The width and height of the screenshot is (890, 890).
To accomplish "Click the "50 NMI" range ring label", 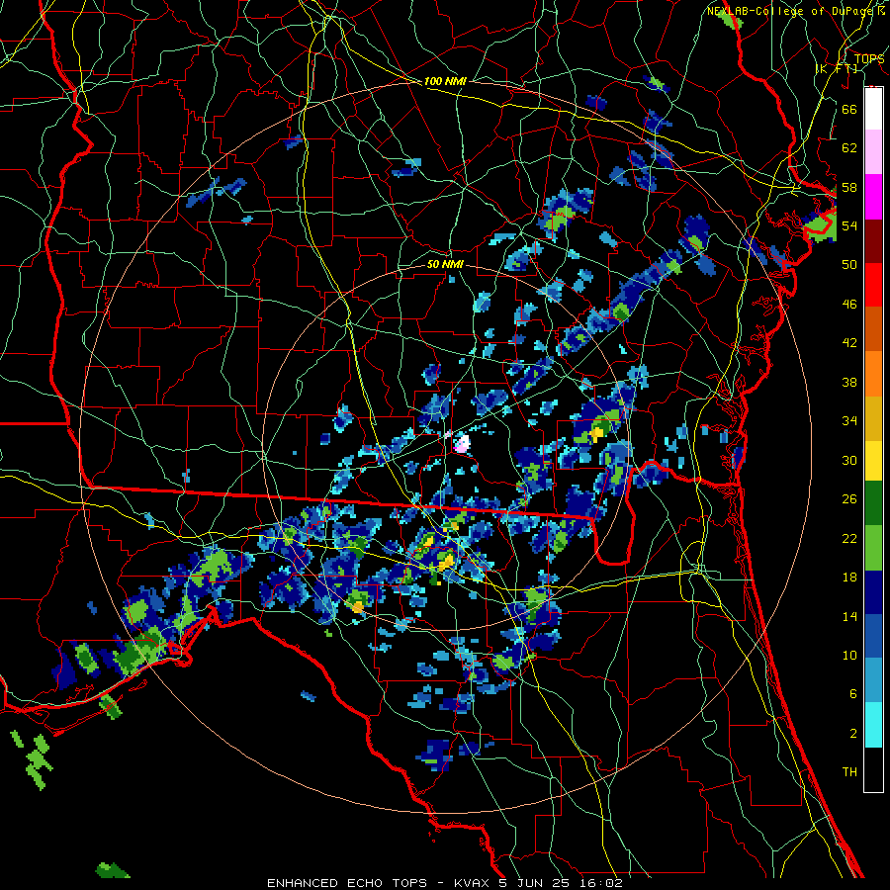I will pos(445,264).
